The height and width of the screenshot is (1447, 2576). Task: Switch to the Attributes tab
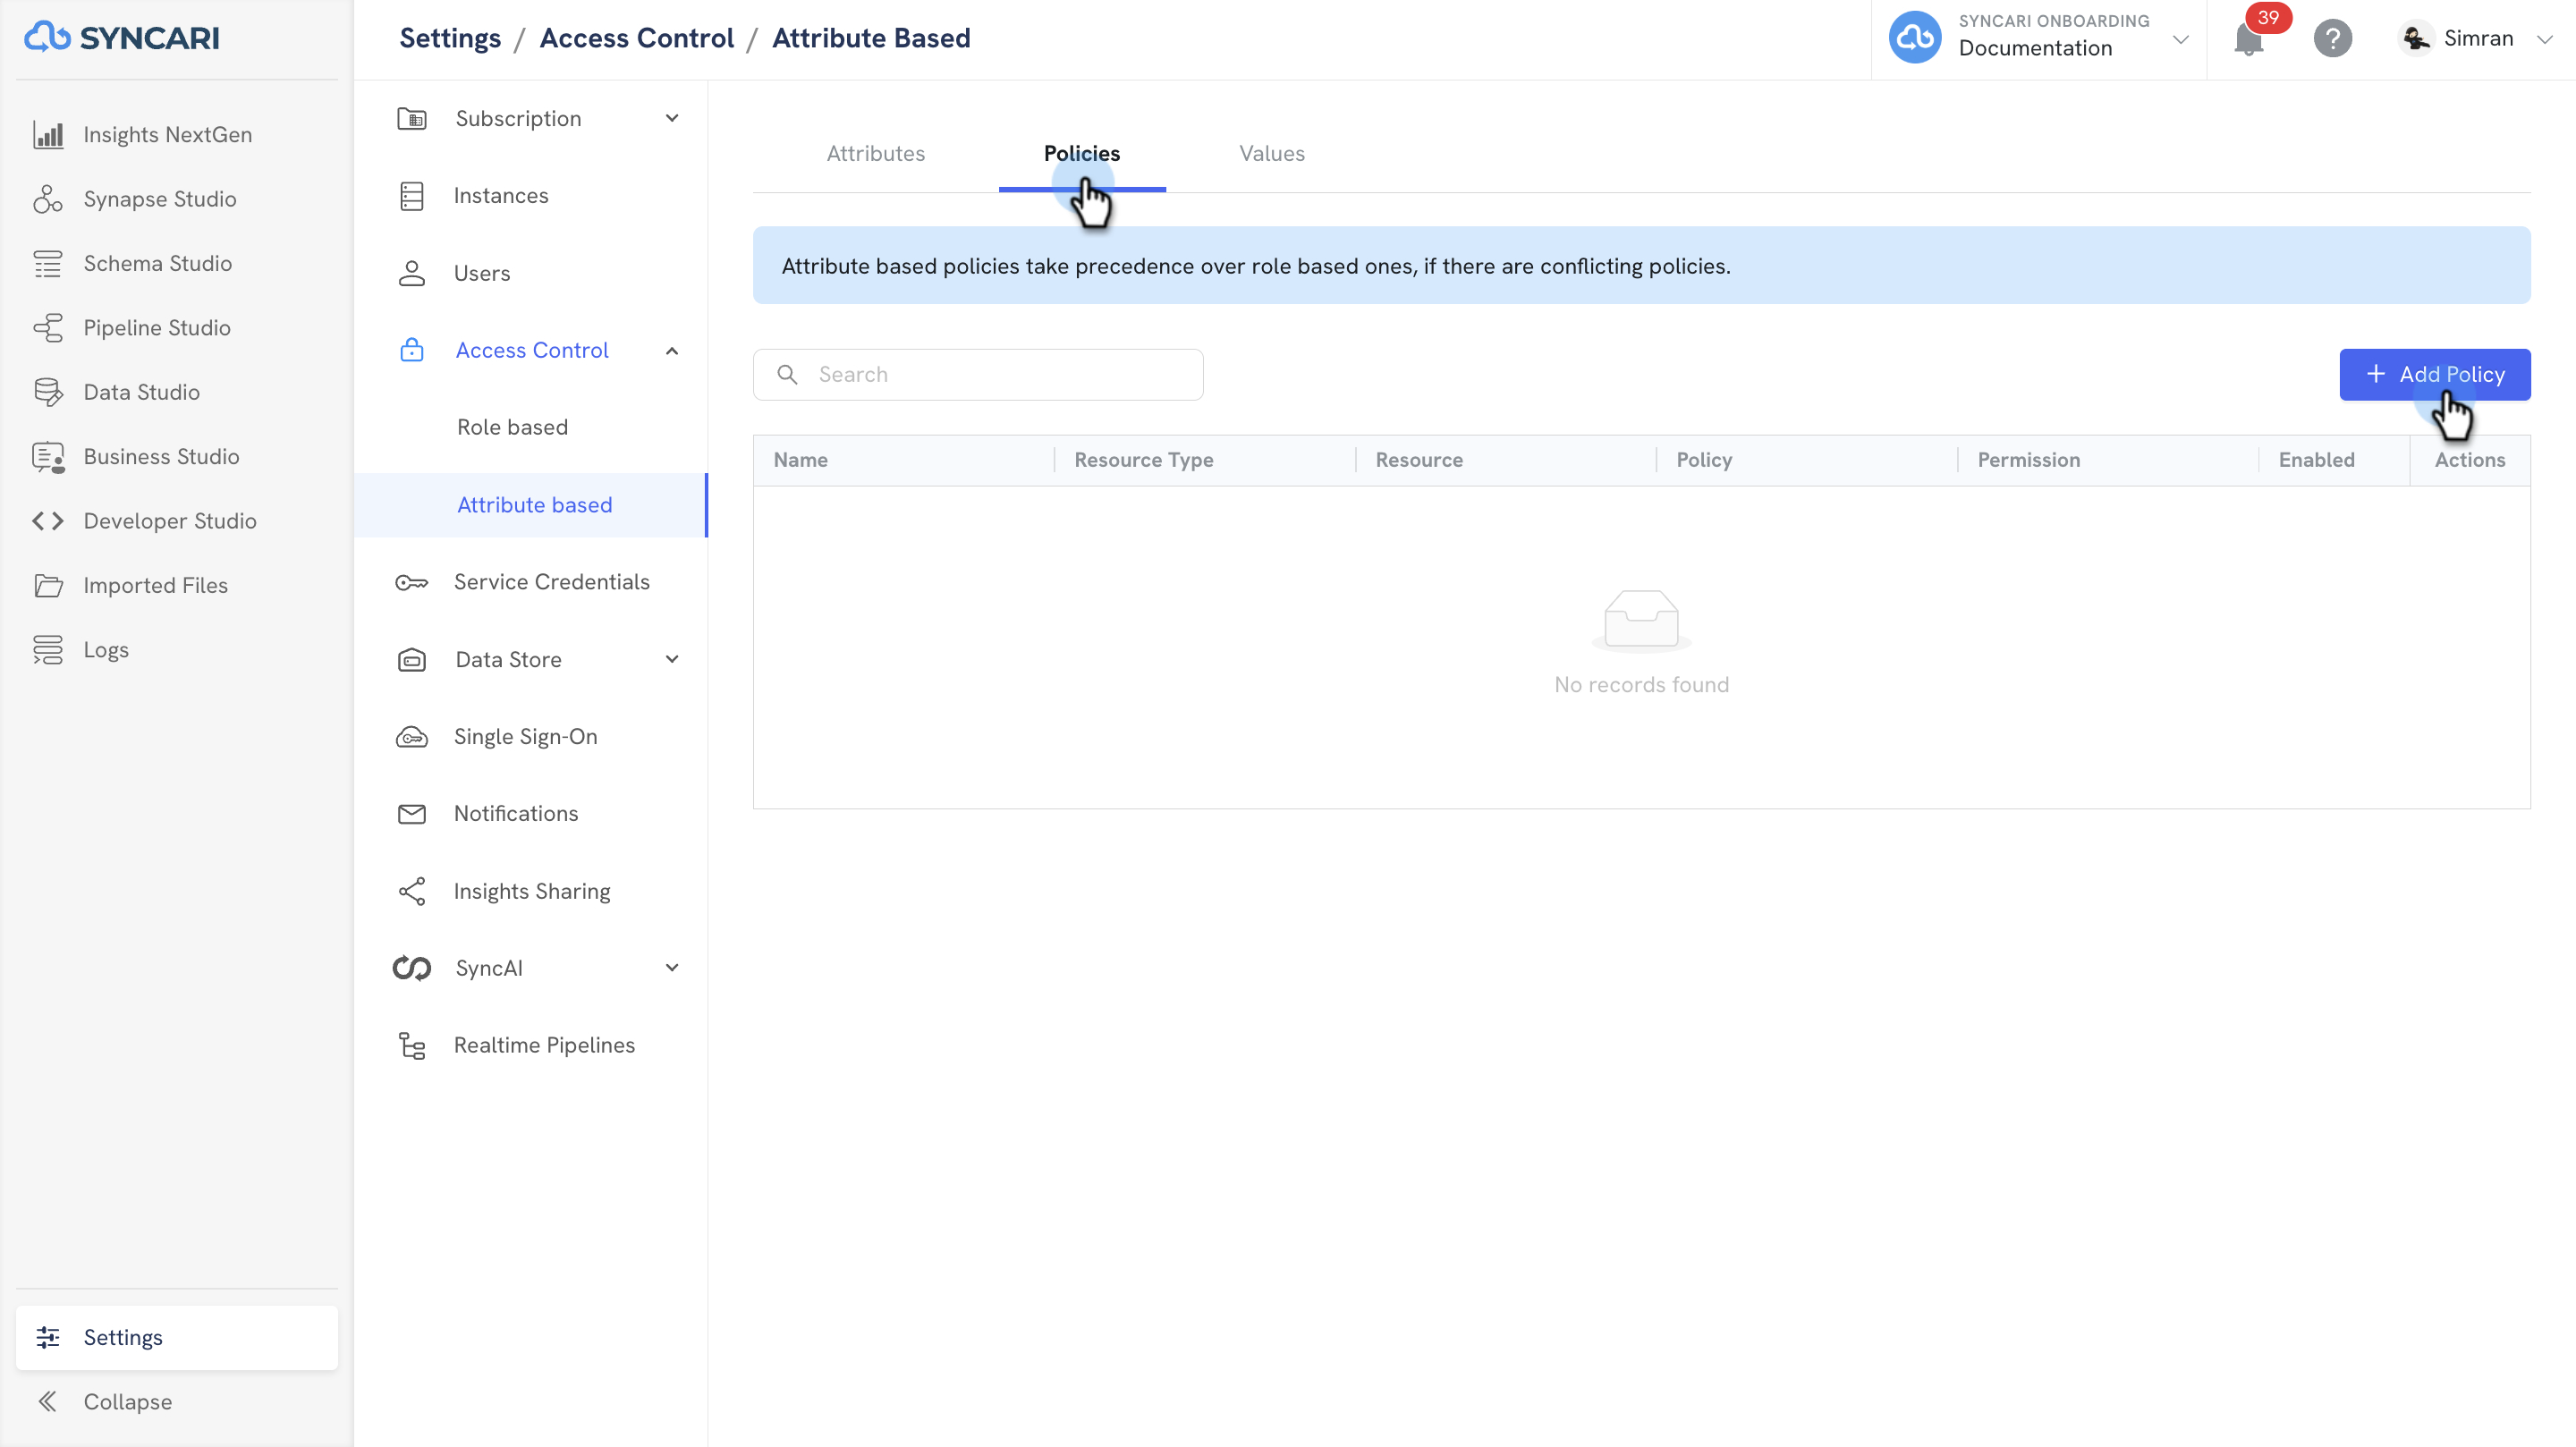tap(875, 153)
